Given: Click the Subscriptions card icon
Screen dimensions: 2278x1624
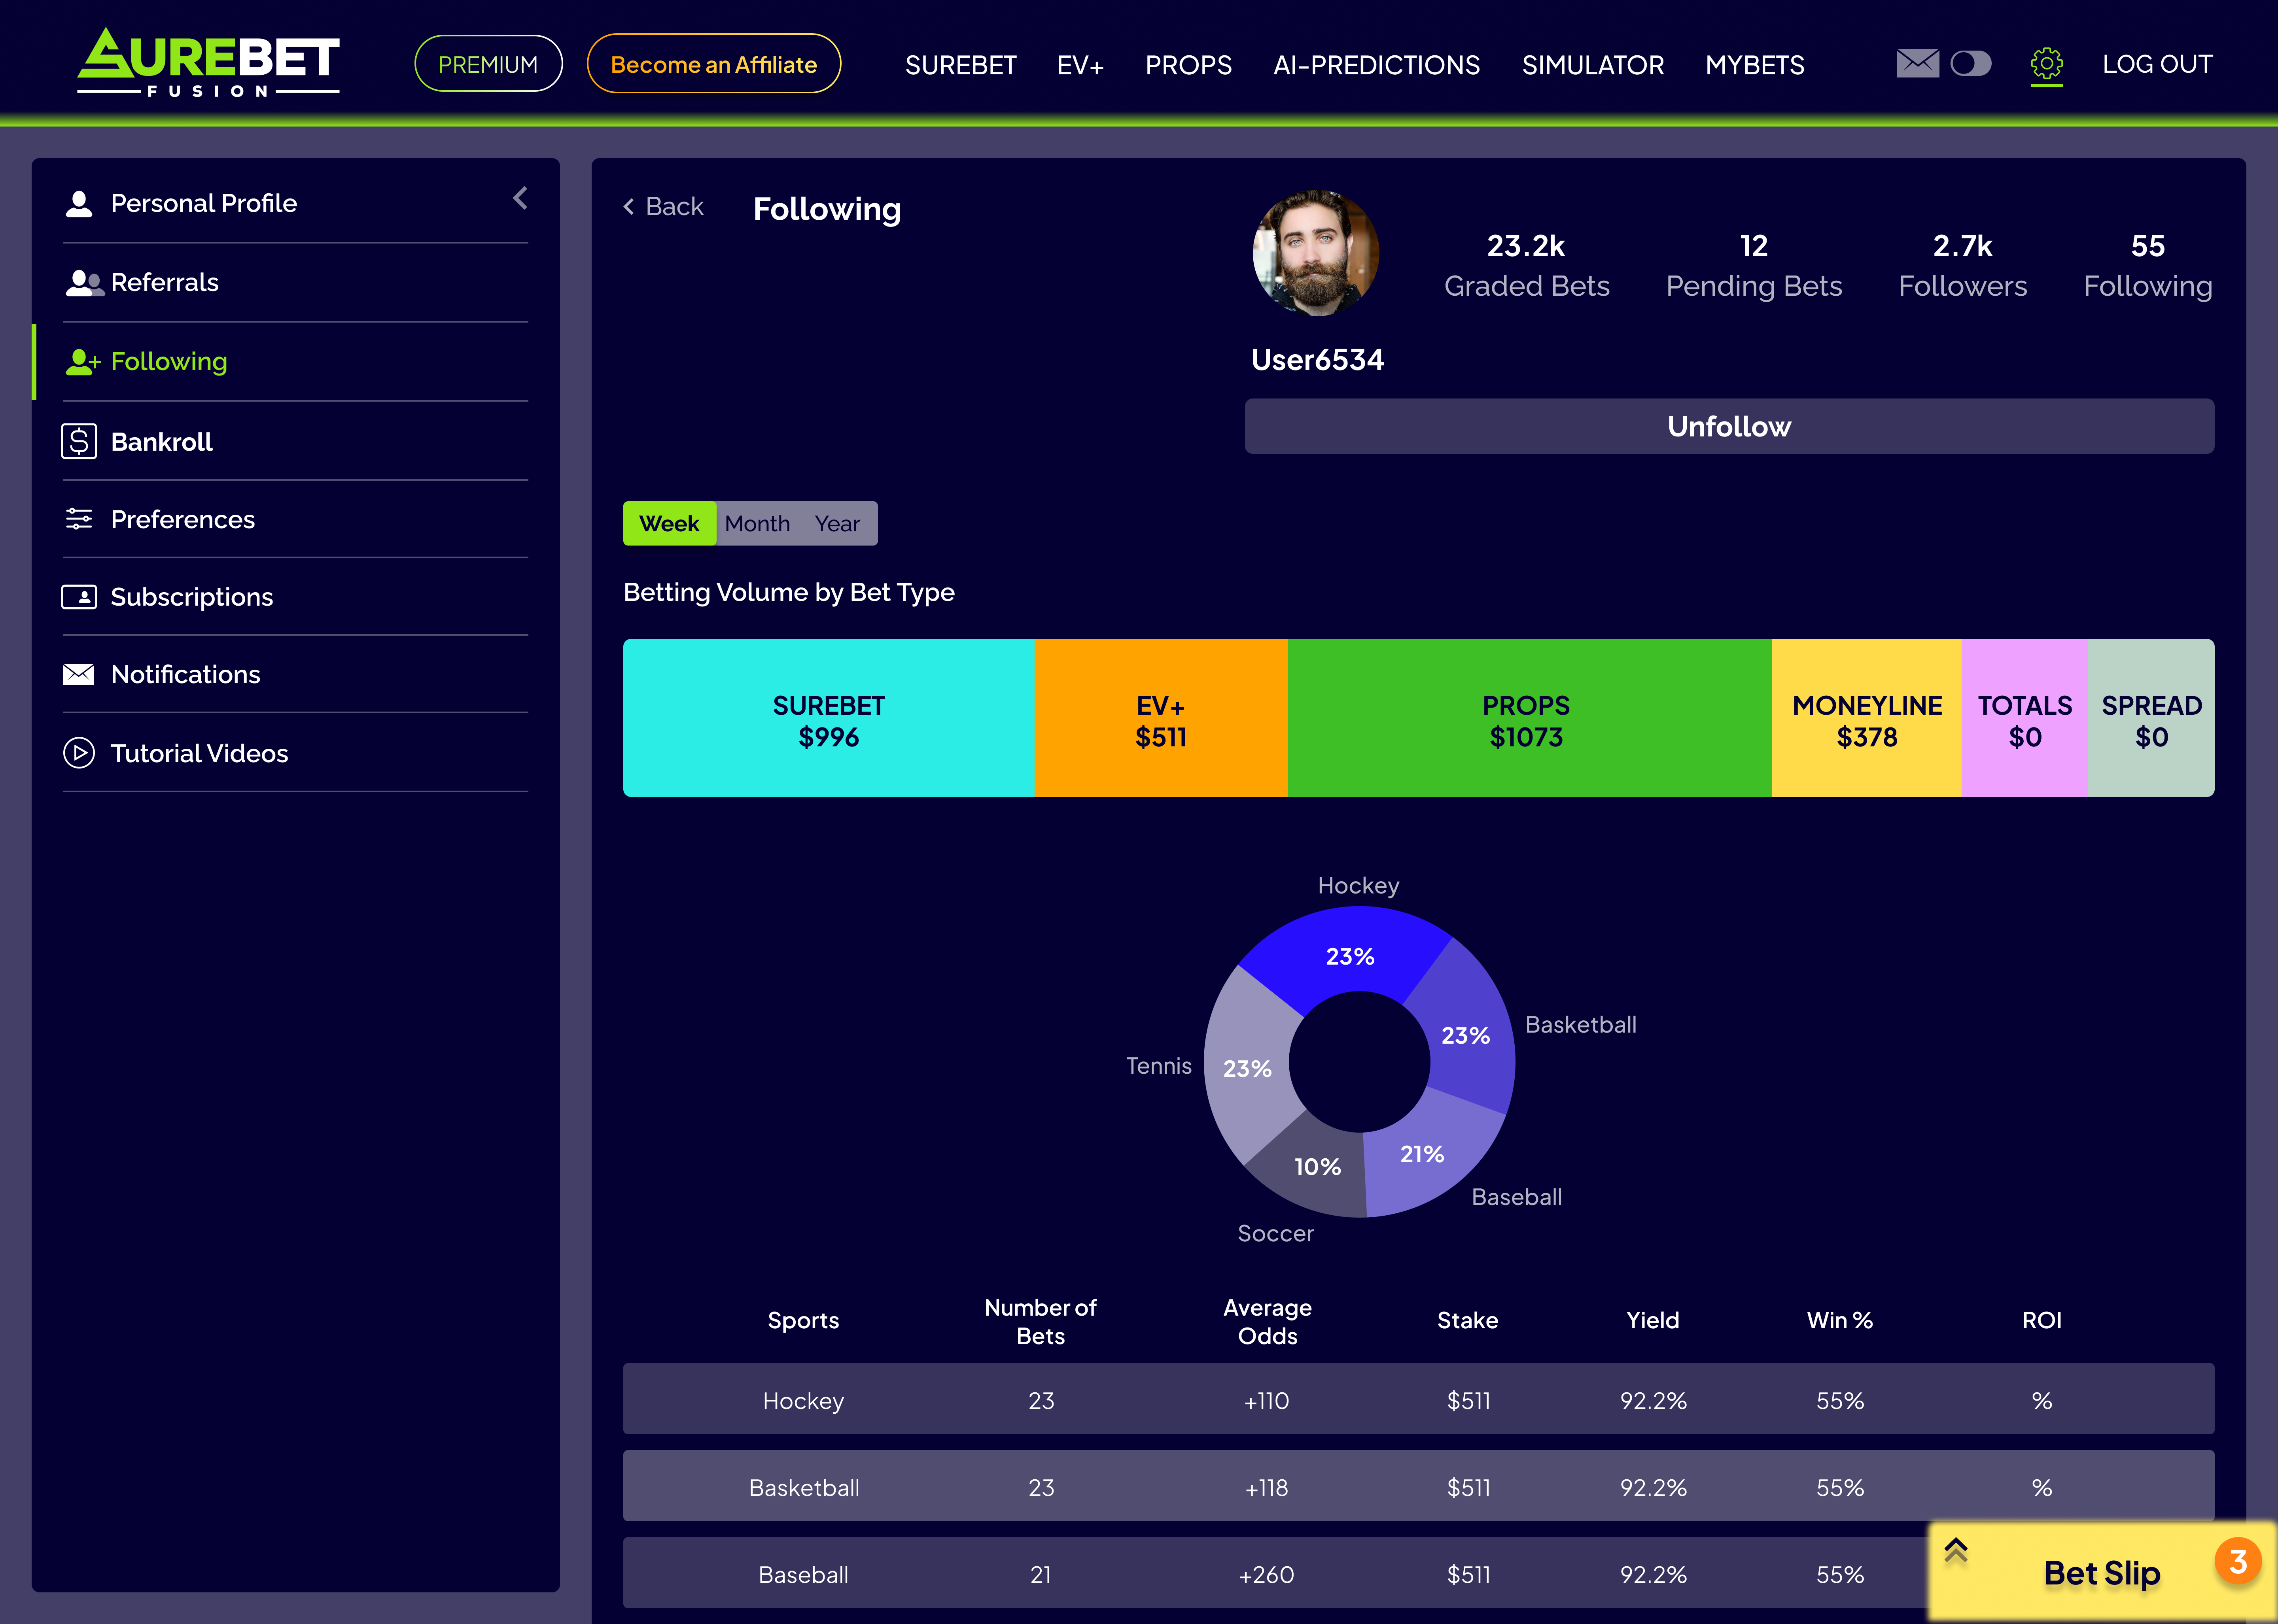Looking at the screenshot, I should point(79,597).
